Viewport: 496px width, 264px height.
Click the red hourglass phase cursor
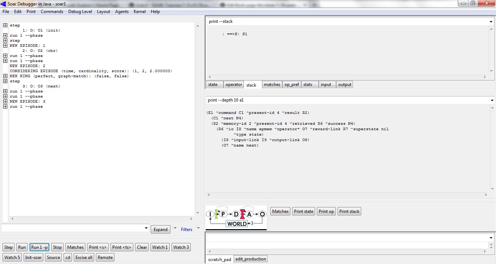243,214
